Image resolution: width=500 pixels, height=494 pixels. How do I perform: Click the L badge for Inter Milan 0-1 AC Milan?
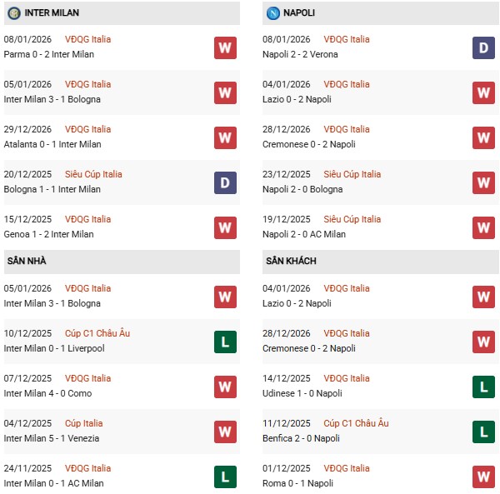(x=225, y=477)
